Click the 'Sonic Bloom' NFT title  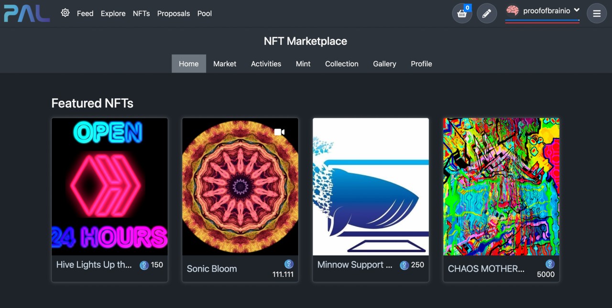[x=212, y=269]
